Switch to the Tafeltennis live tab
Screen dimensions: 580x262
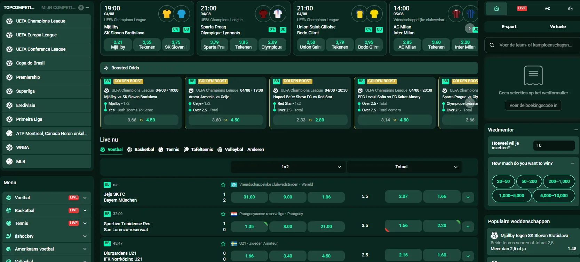point(198,150)
